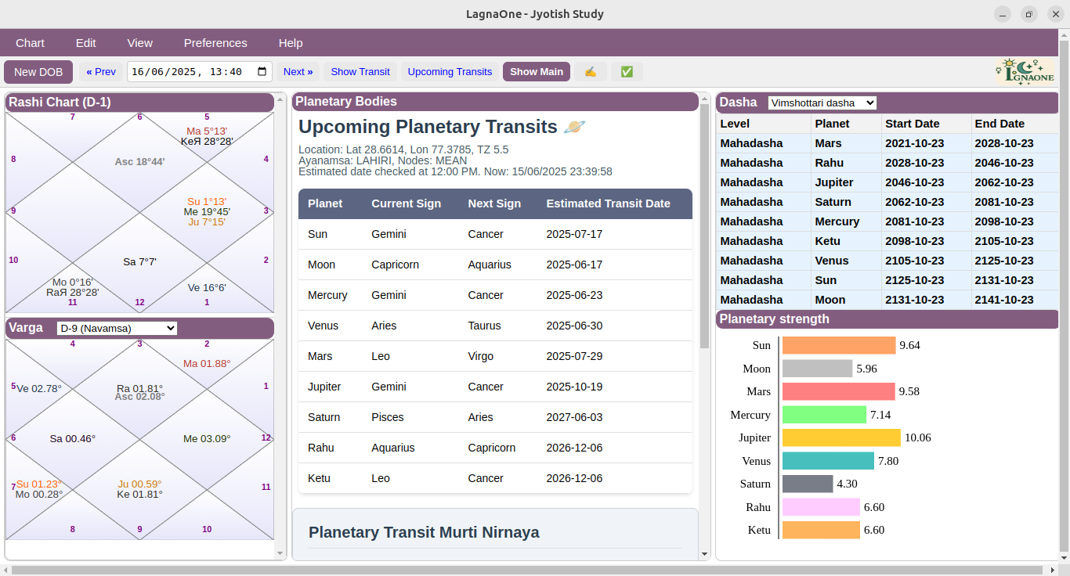Select the Mars Mahadasha row

point(887,143)
